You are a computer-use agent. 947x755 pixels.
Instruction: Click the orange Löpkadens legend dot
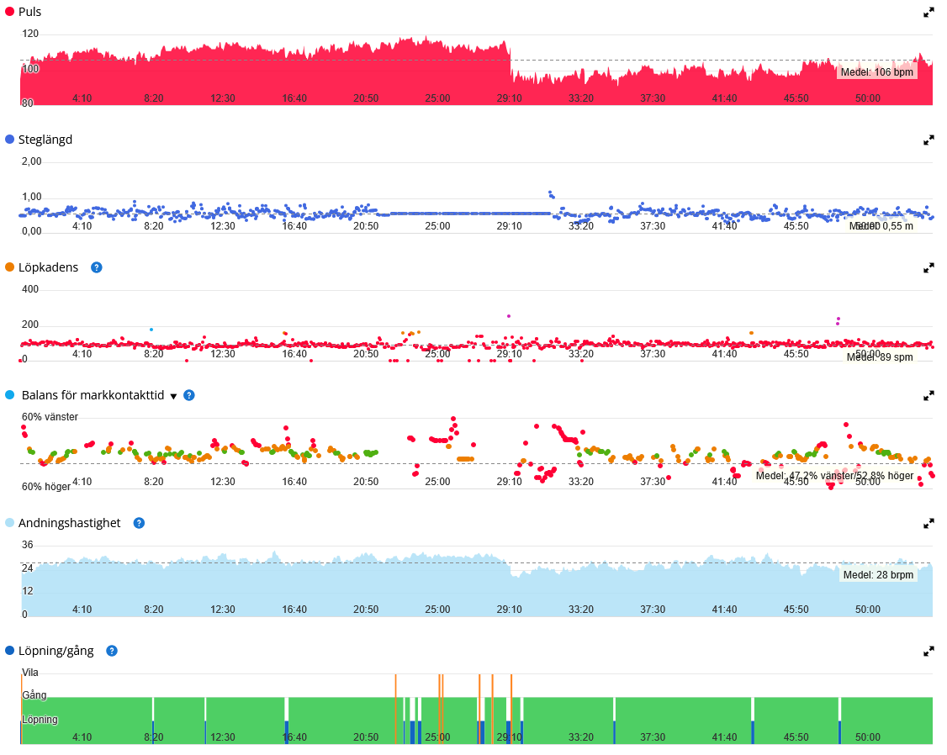9,267
